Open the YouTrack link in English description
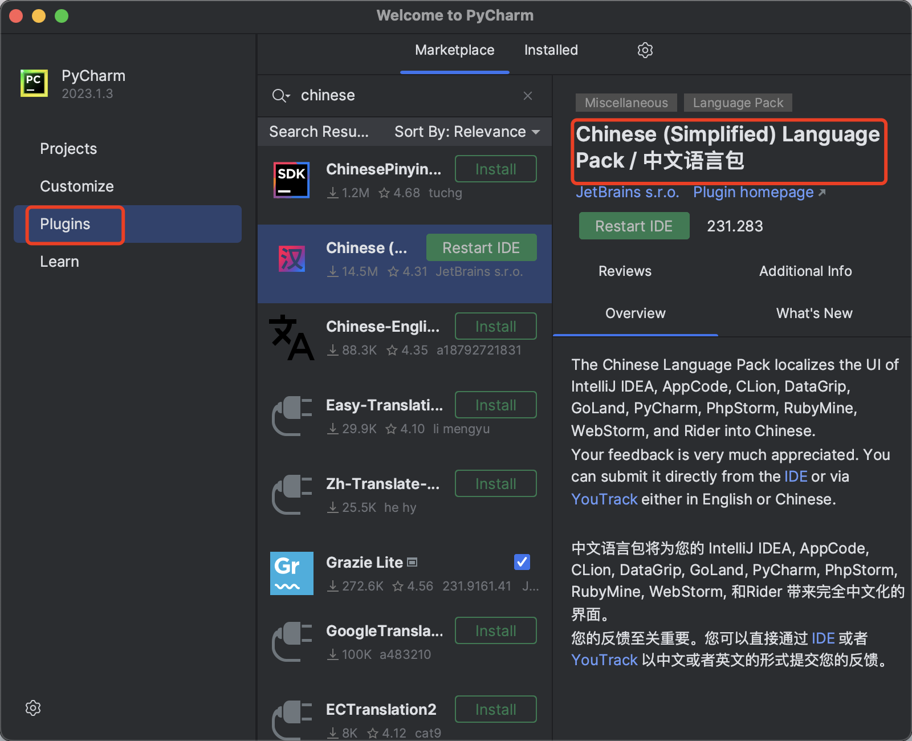This screenshot has width=912, height=741. (604, 499)
